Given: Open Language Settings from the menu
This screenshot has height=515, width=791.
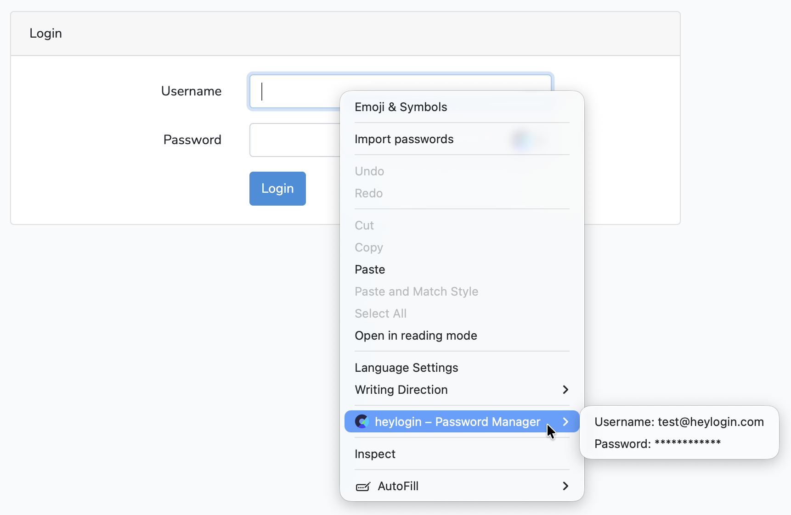Looking at the screenshot, I should point(406,368).
